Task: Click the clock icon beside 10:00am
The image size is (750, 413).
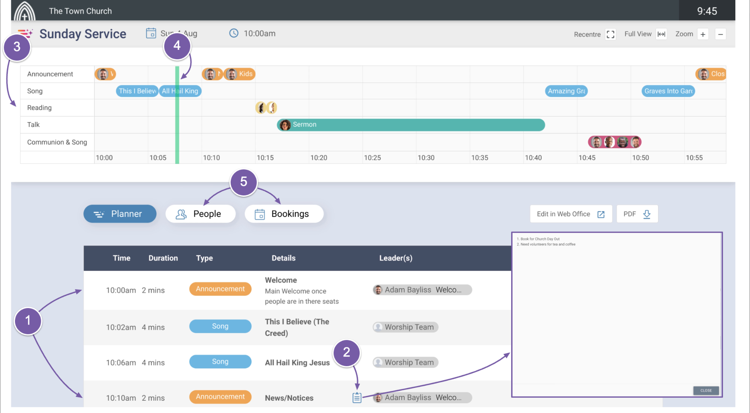Action: (234, 33)
